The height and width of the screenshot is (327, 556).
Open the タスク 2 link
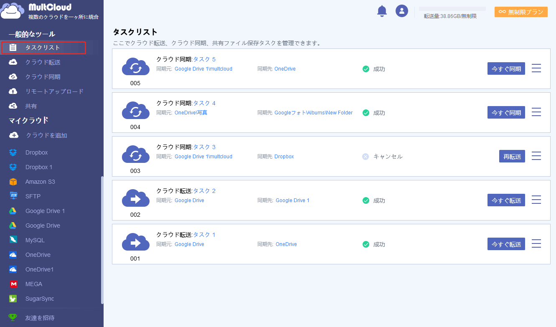point(204,191)
